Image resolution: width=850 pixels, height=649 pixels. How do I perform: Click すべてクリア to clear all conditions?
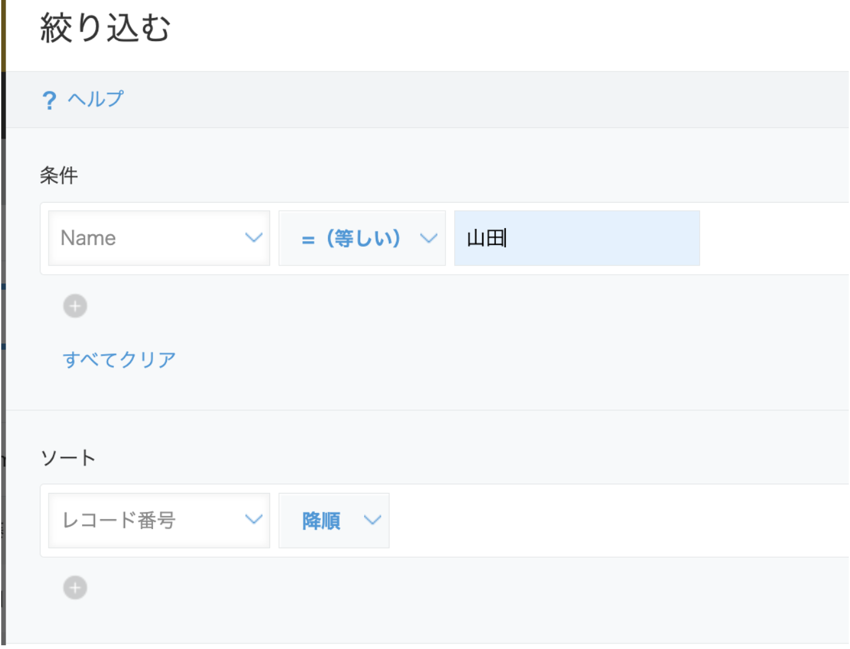point(119,359)
